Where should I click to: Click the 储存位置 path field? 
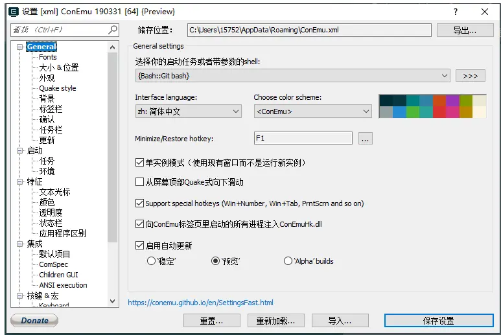(309, 30)
